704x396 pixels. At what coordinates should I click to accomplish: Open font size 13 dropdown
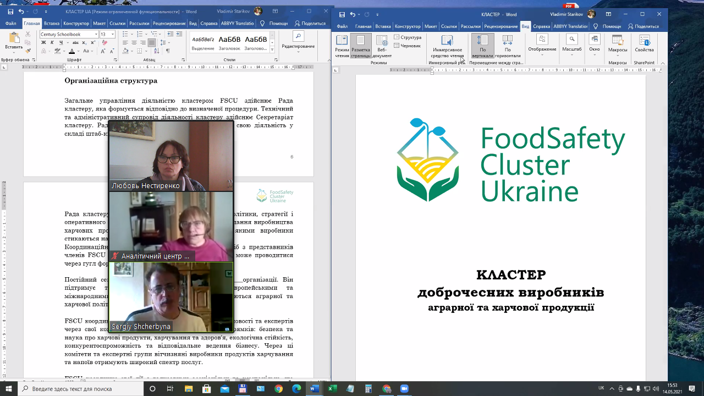click(x=113, y=34)
